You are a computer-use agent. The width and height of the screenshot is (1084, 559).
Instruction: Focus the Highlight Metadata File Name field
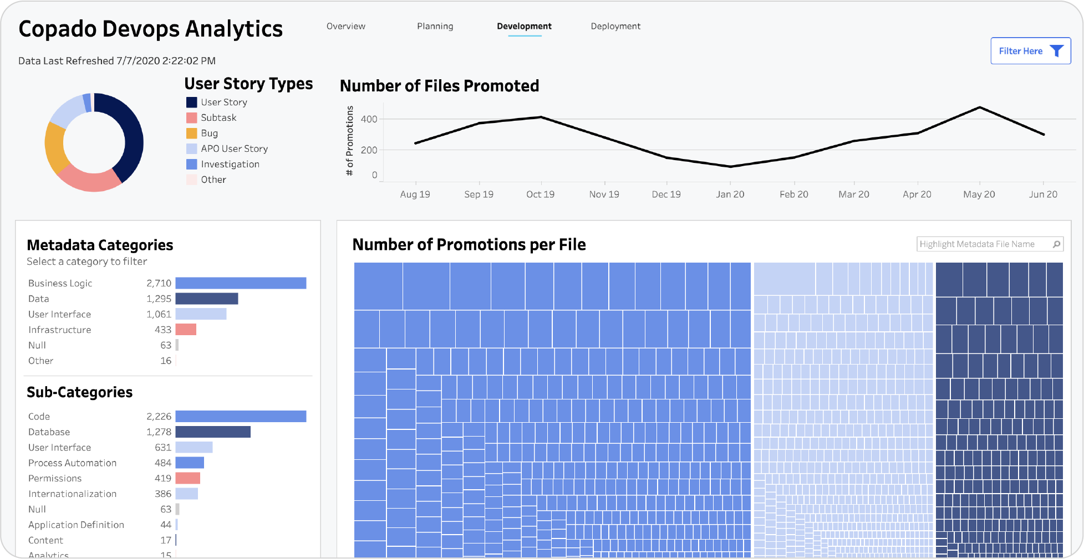click(x=990, y=244)
